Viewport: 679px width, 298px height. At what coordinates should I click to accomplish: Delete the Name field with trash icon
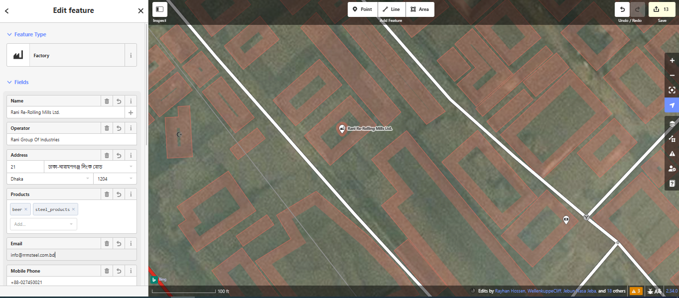(x=107, y=101)
